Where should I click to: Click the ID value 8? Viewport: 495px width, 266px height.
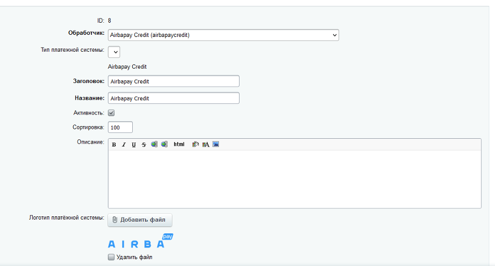109,21
